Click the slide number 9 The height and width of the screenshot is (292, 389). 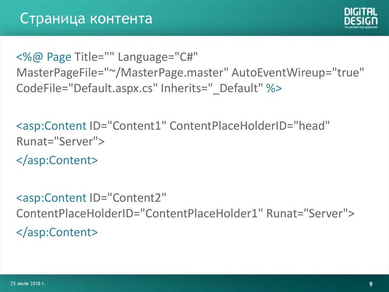[x=371, y=284]
